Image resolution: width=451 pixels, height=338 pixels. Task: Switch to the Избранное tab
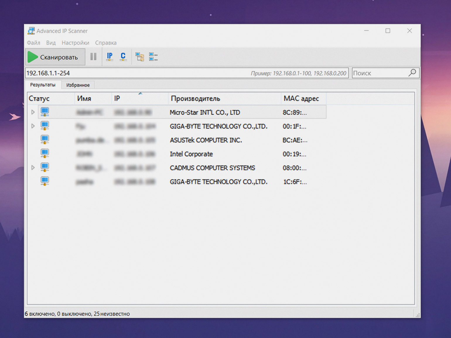[x=78, y=85]
